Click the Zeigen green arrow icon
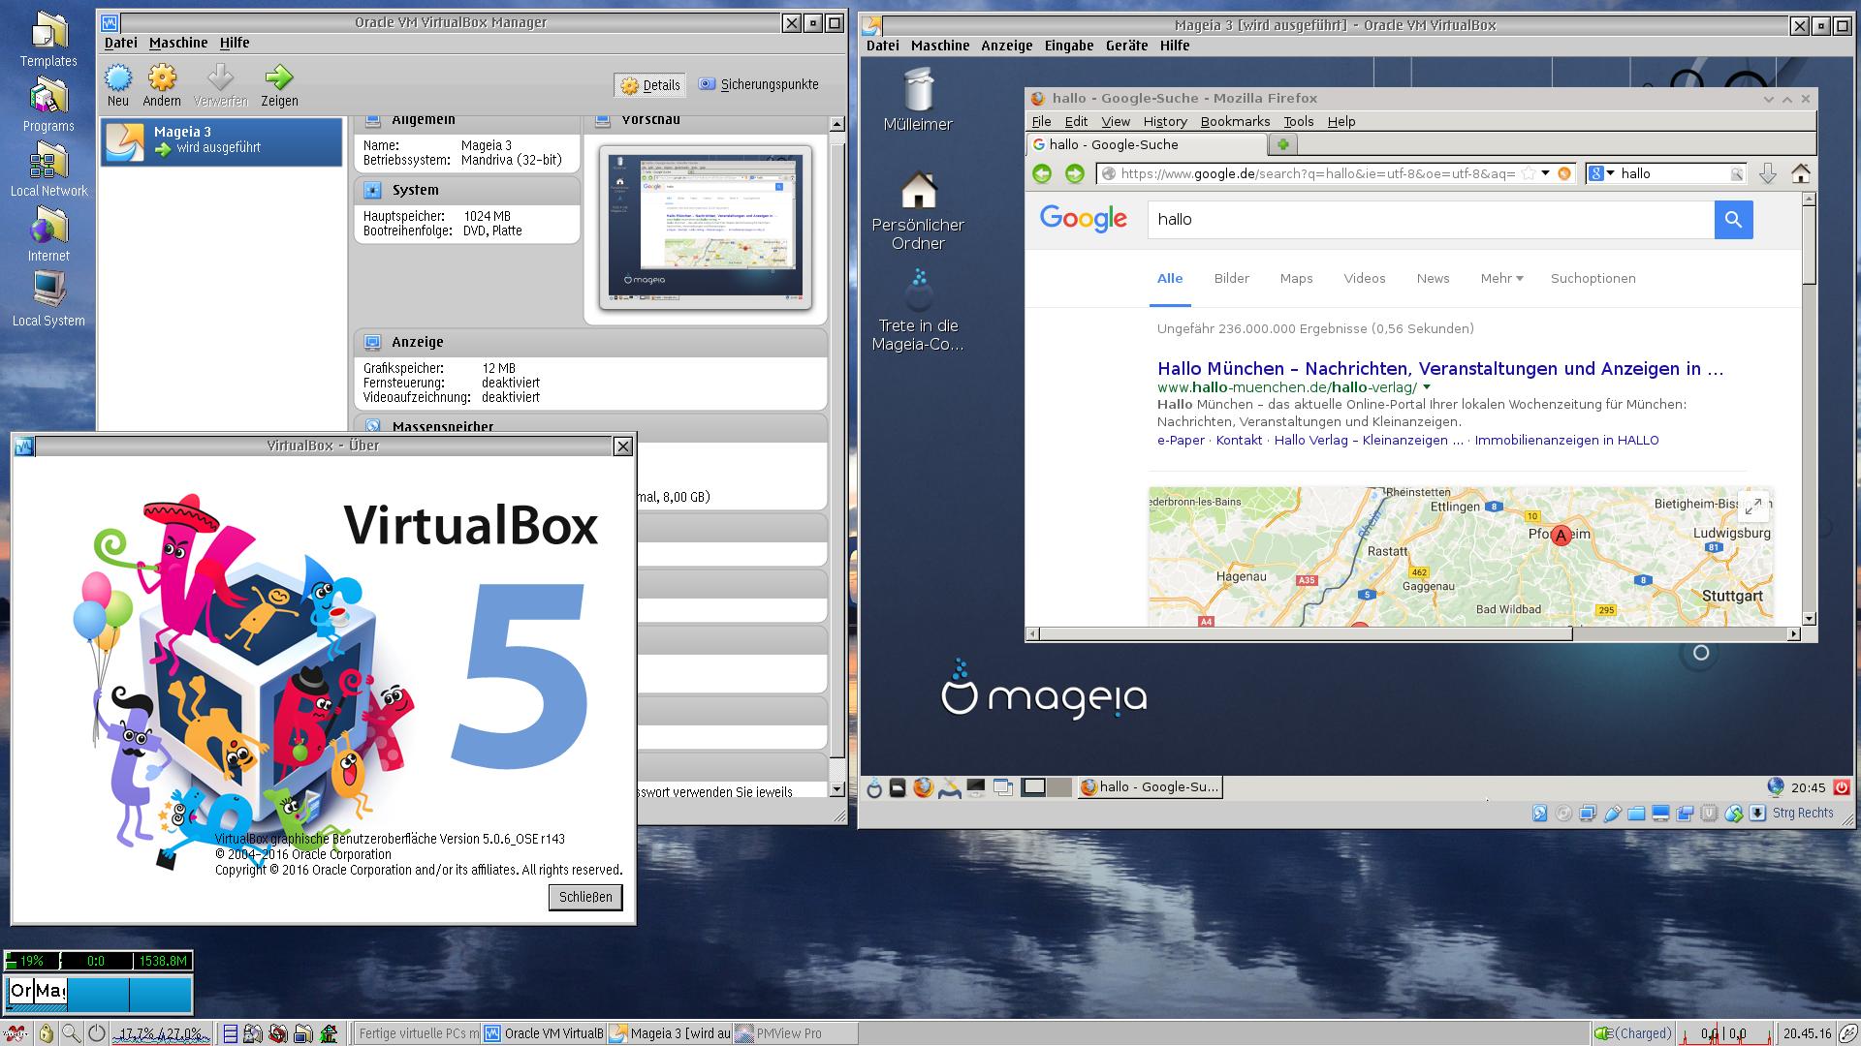This screenshot has height=1046, width=1861. (279, 78)
